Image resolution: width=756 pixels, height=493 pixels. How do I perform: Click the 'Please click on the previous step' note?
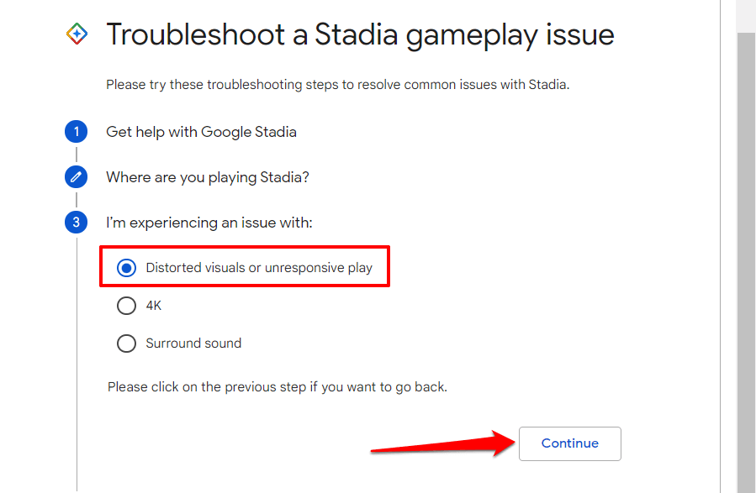click(278, 387)
